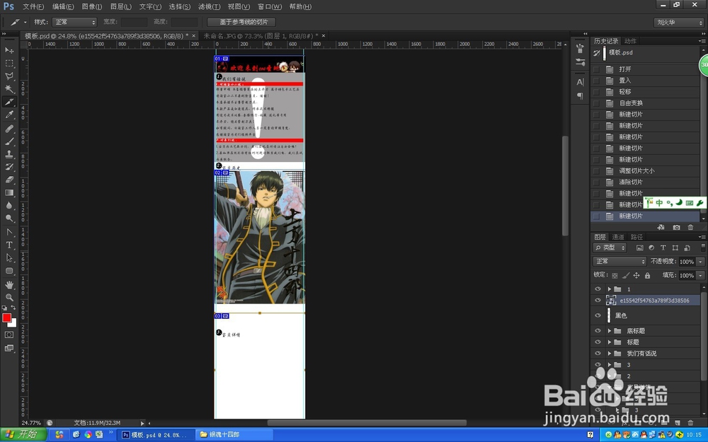Expand the 我们有话说 layer group
The image size is (708, 442).
coord(609,353)
